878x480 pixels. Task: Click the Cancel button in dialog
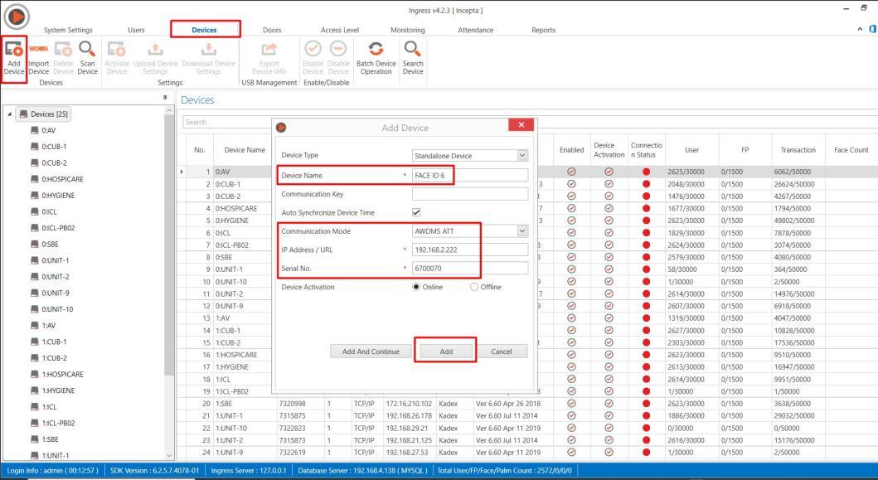[501, 352]
